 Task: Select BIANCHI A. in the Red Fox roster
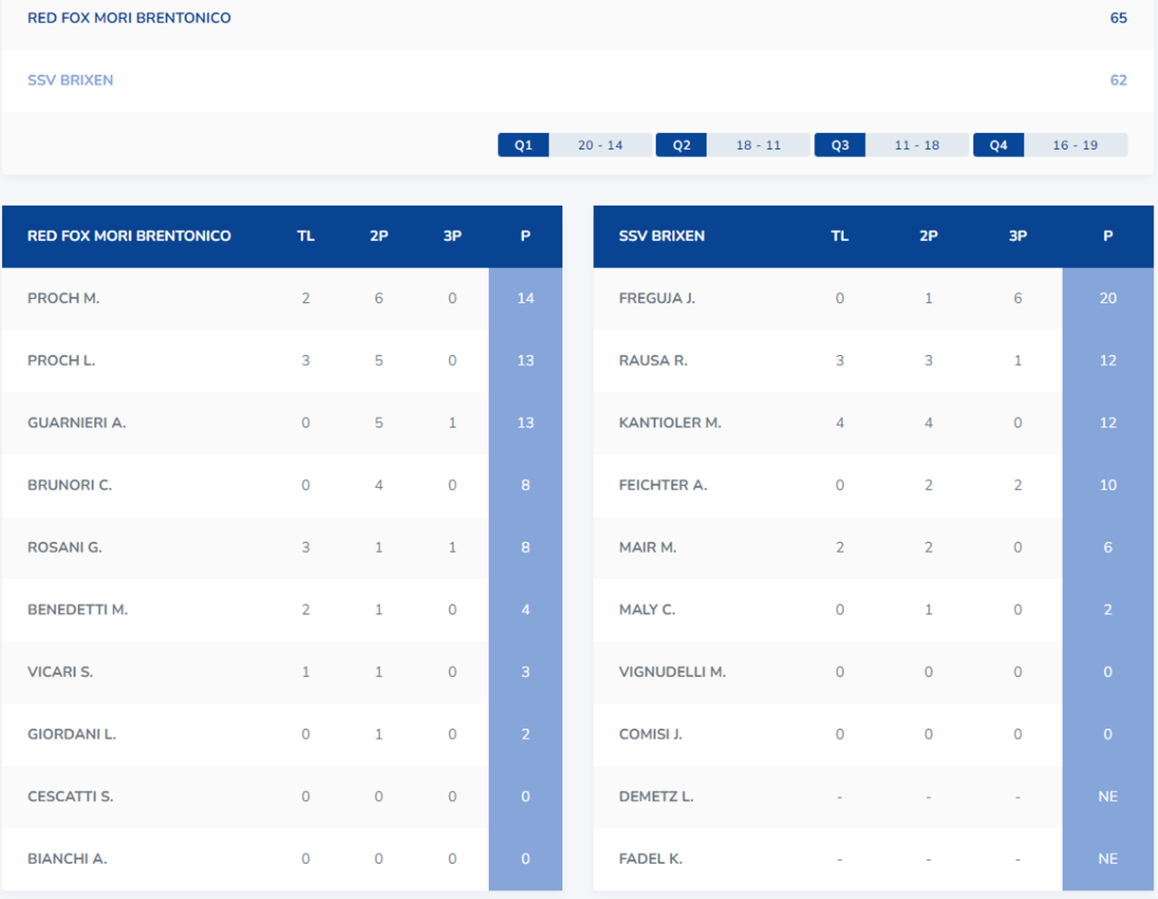pyautogui.click(x=67, y=859)
